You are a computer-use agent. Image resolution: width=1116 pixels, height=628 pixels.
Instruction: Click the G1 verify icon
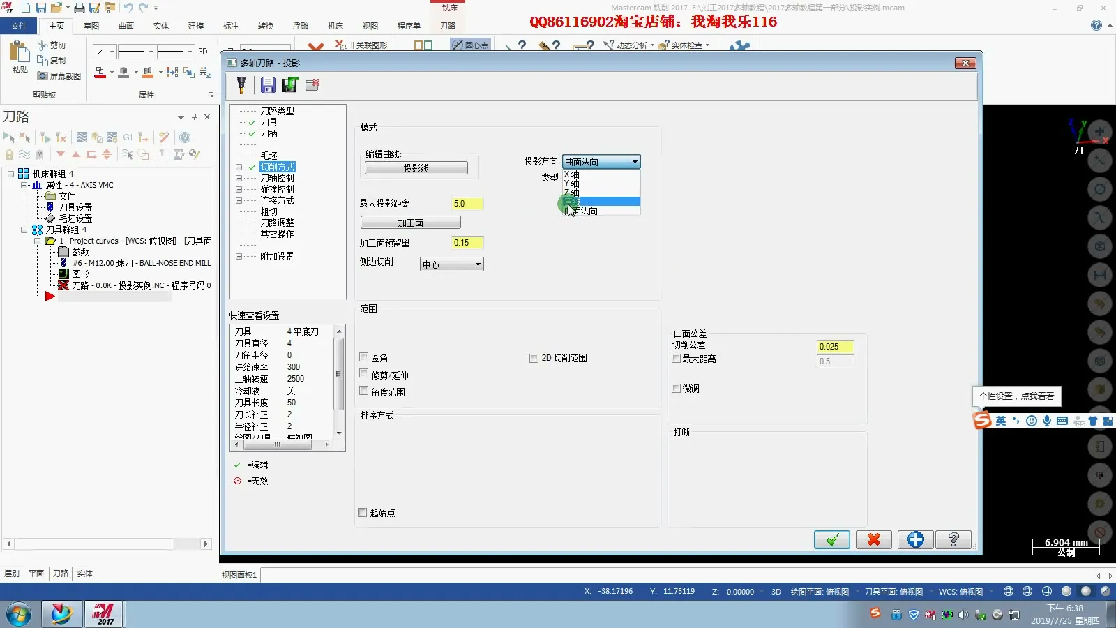coord(128,137)
